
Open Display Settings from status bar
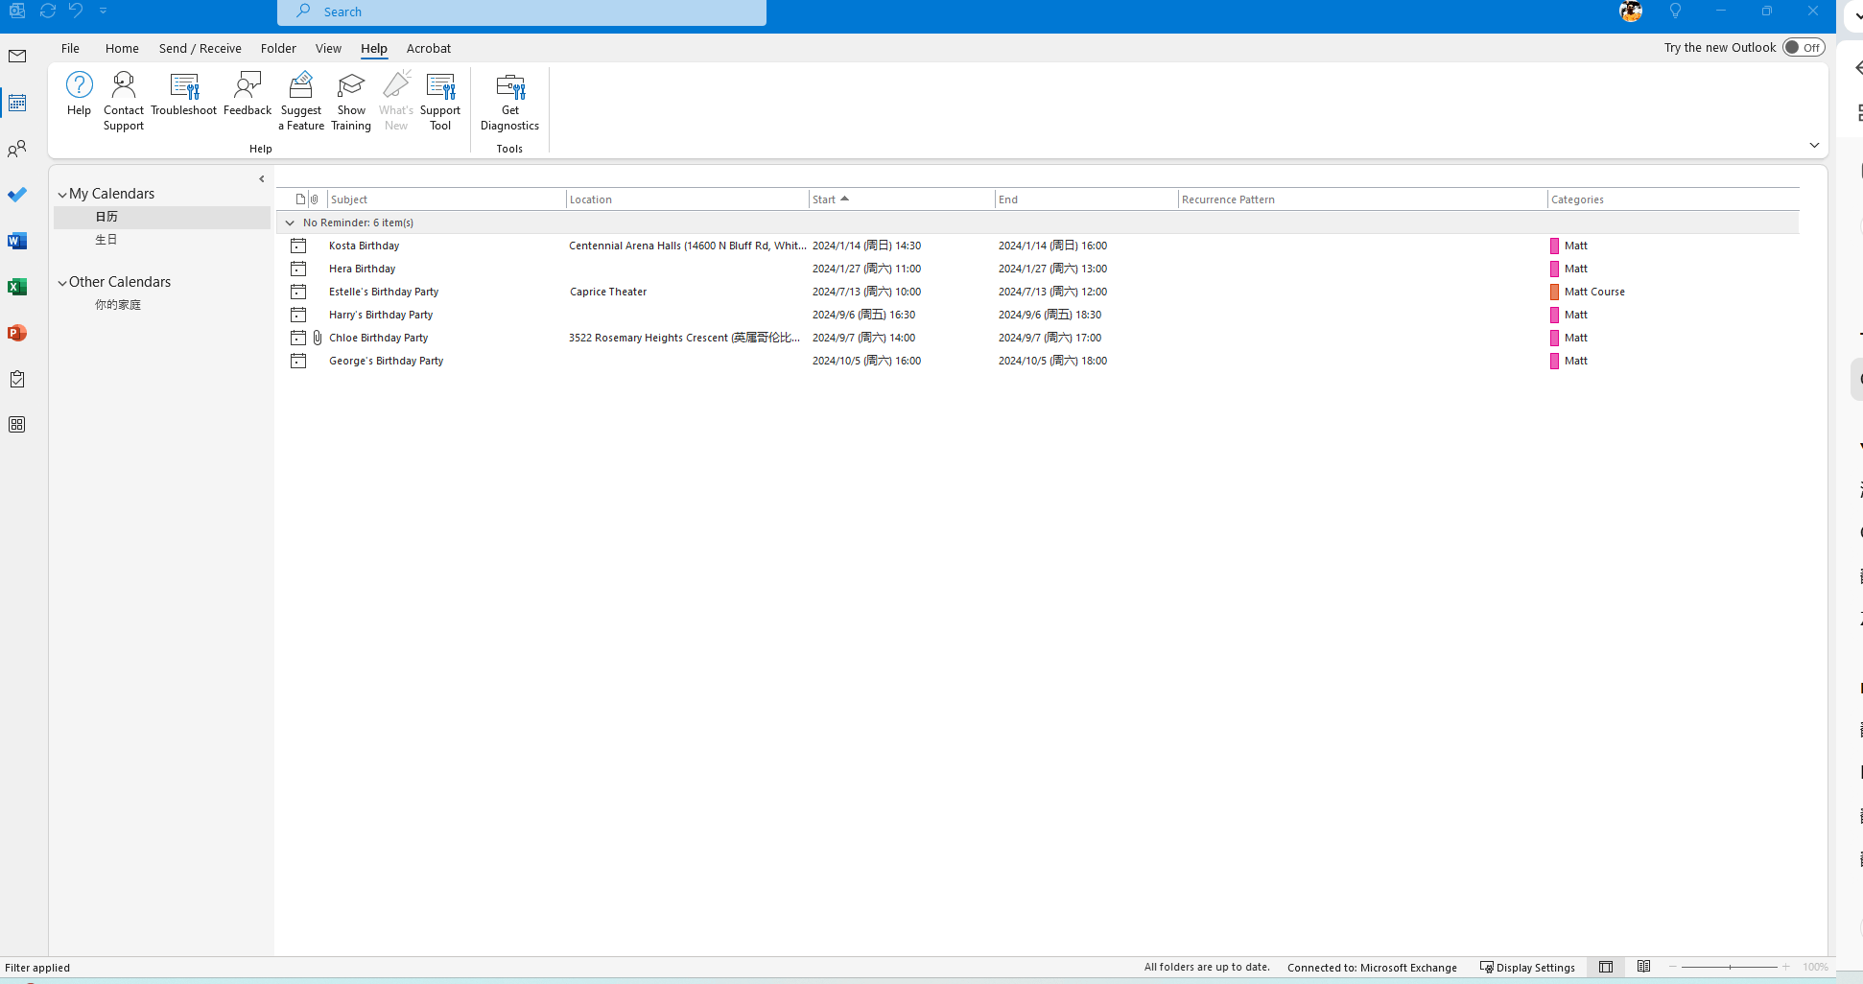[x=1527, y=967]
